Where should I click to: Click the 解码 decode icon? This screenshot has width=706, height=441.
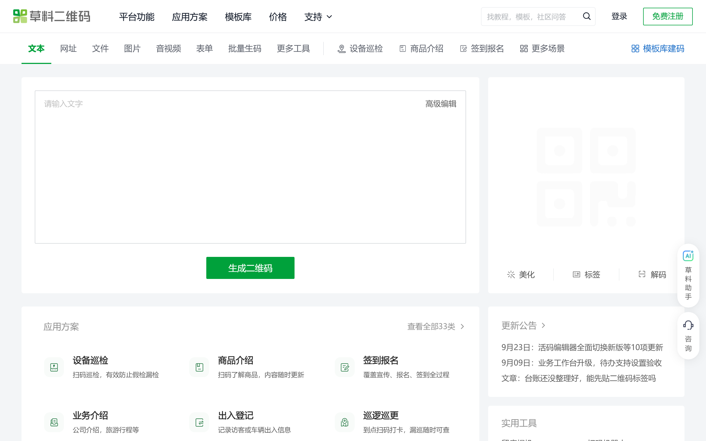click(x=642, y=274)
